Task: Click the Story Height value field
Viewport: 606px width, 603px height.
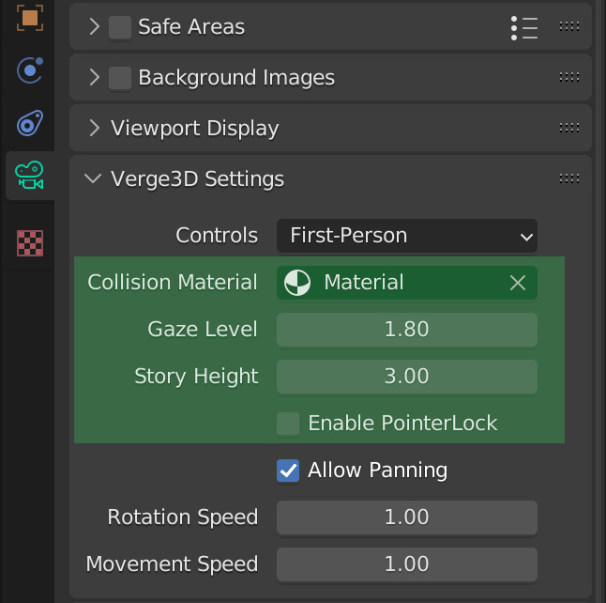Action: [x=407, y=377]
